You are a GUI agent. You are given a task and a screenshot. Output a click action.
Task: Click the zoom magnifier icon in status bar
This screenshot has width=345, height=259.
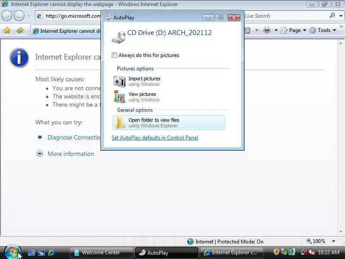tap(309, 241)
